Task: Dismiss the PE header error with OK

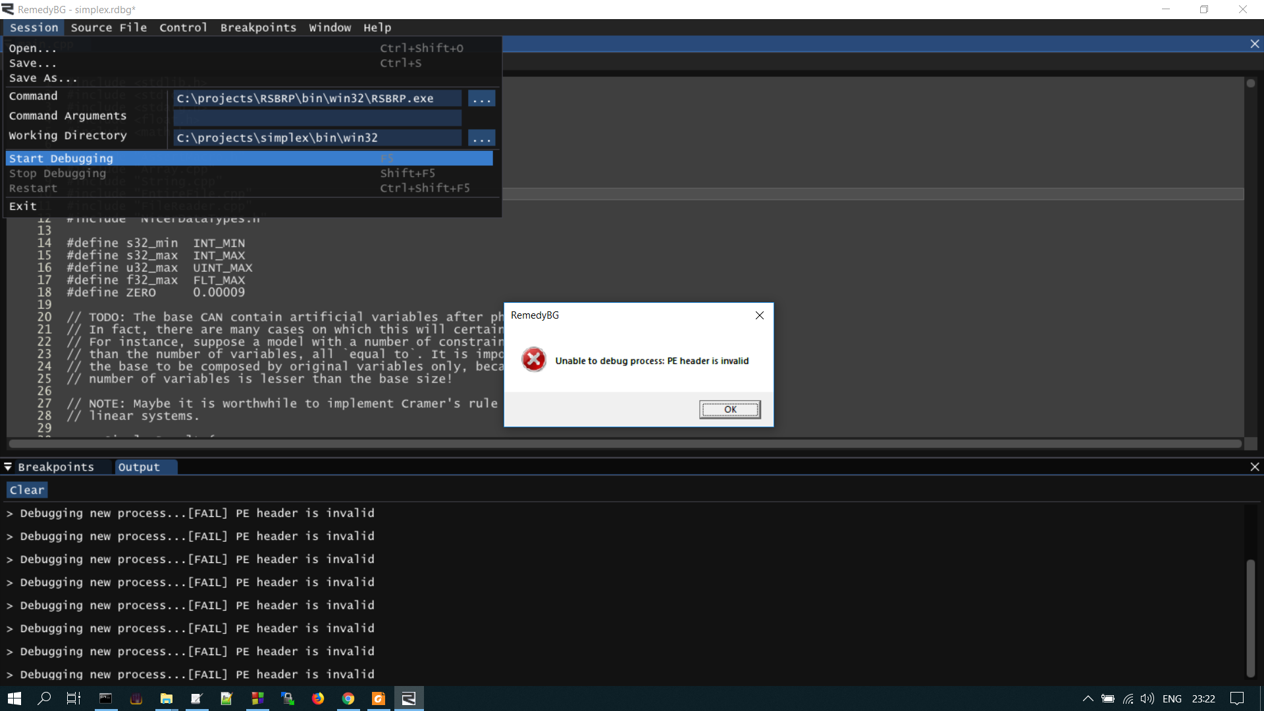Action: tap(729, 409)
